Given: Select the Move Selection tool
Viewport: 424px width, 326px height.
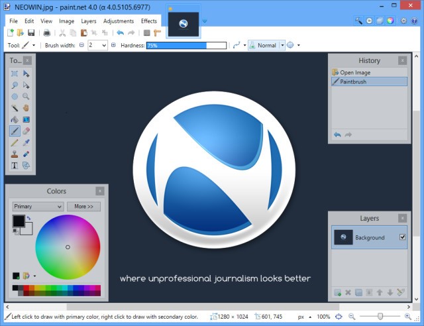Looking at the screenshot, I should [x=26, y=85].
